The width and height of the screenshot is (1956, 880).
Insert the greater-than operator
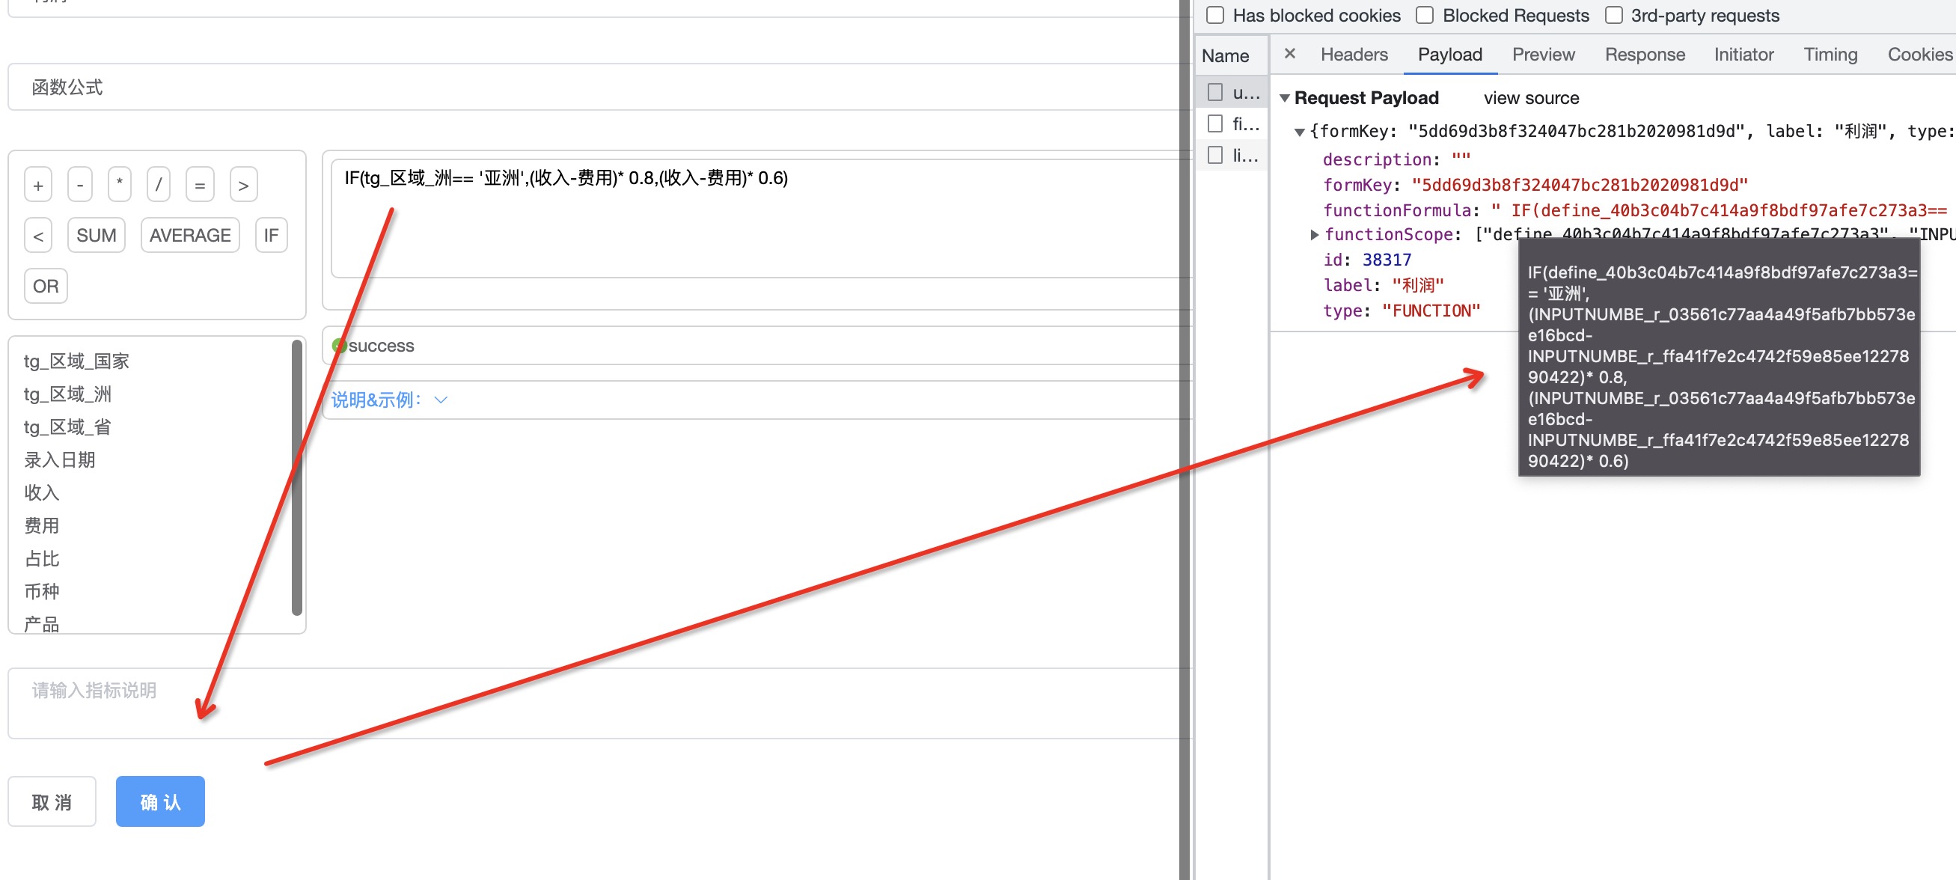tap(244, 185)
